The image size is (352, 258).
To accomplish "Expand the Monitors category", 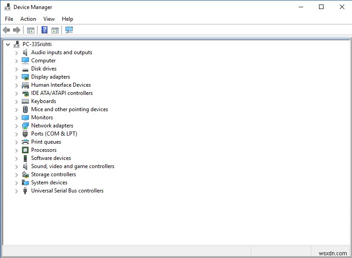I will tap(16, 118).
